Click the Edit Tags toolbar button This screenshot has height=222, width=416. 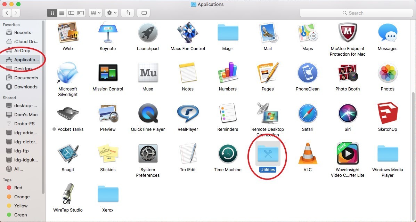(144, 13)
